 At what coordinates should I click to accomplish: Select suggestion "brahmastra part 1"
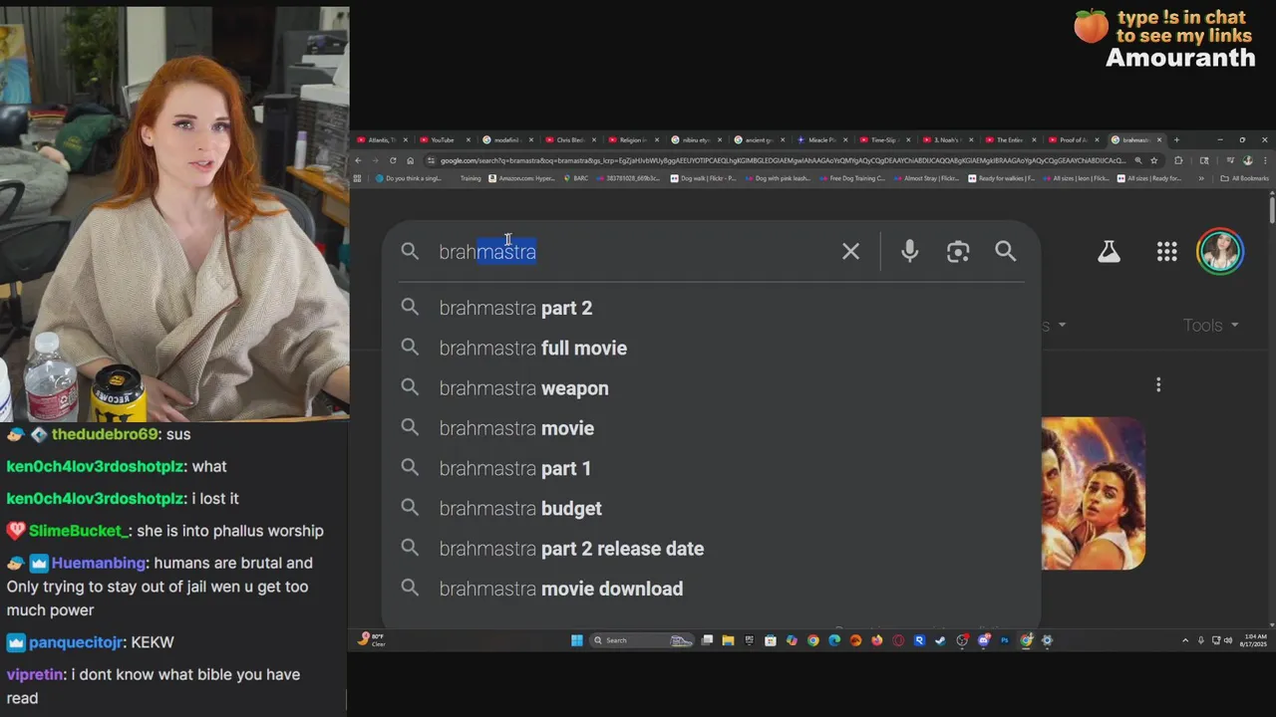pyautogui.click(x=712, y=468)
